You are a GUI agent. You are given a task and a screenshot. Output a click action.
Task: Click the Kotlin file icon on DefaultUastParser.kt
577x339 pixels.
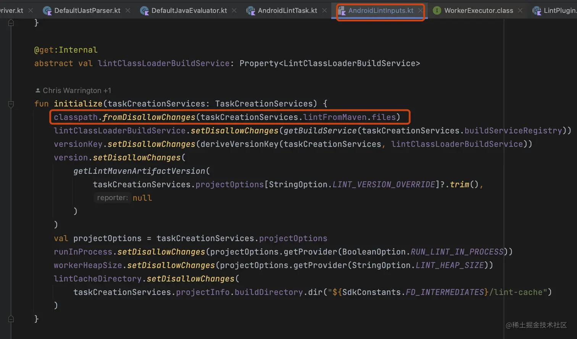[x=47, y=11]
